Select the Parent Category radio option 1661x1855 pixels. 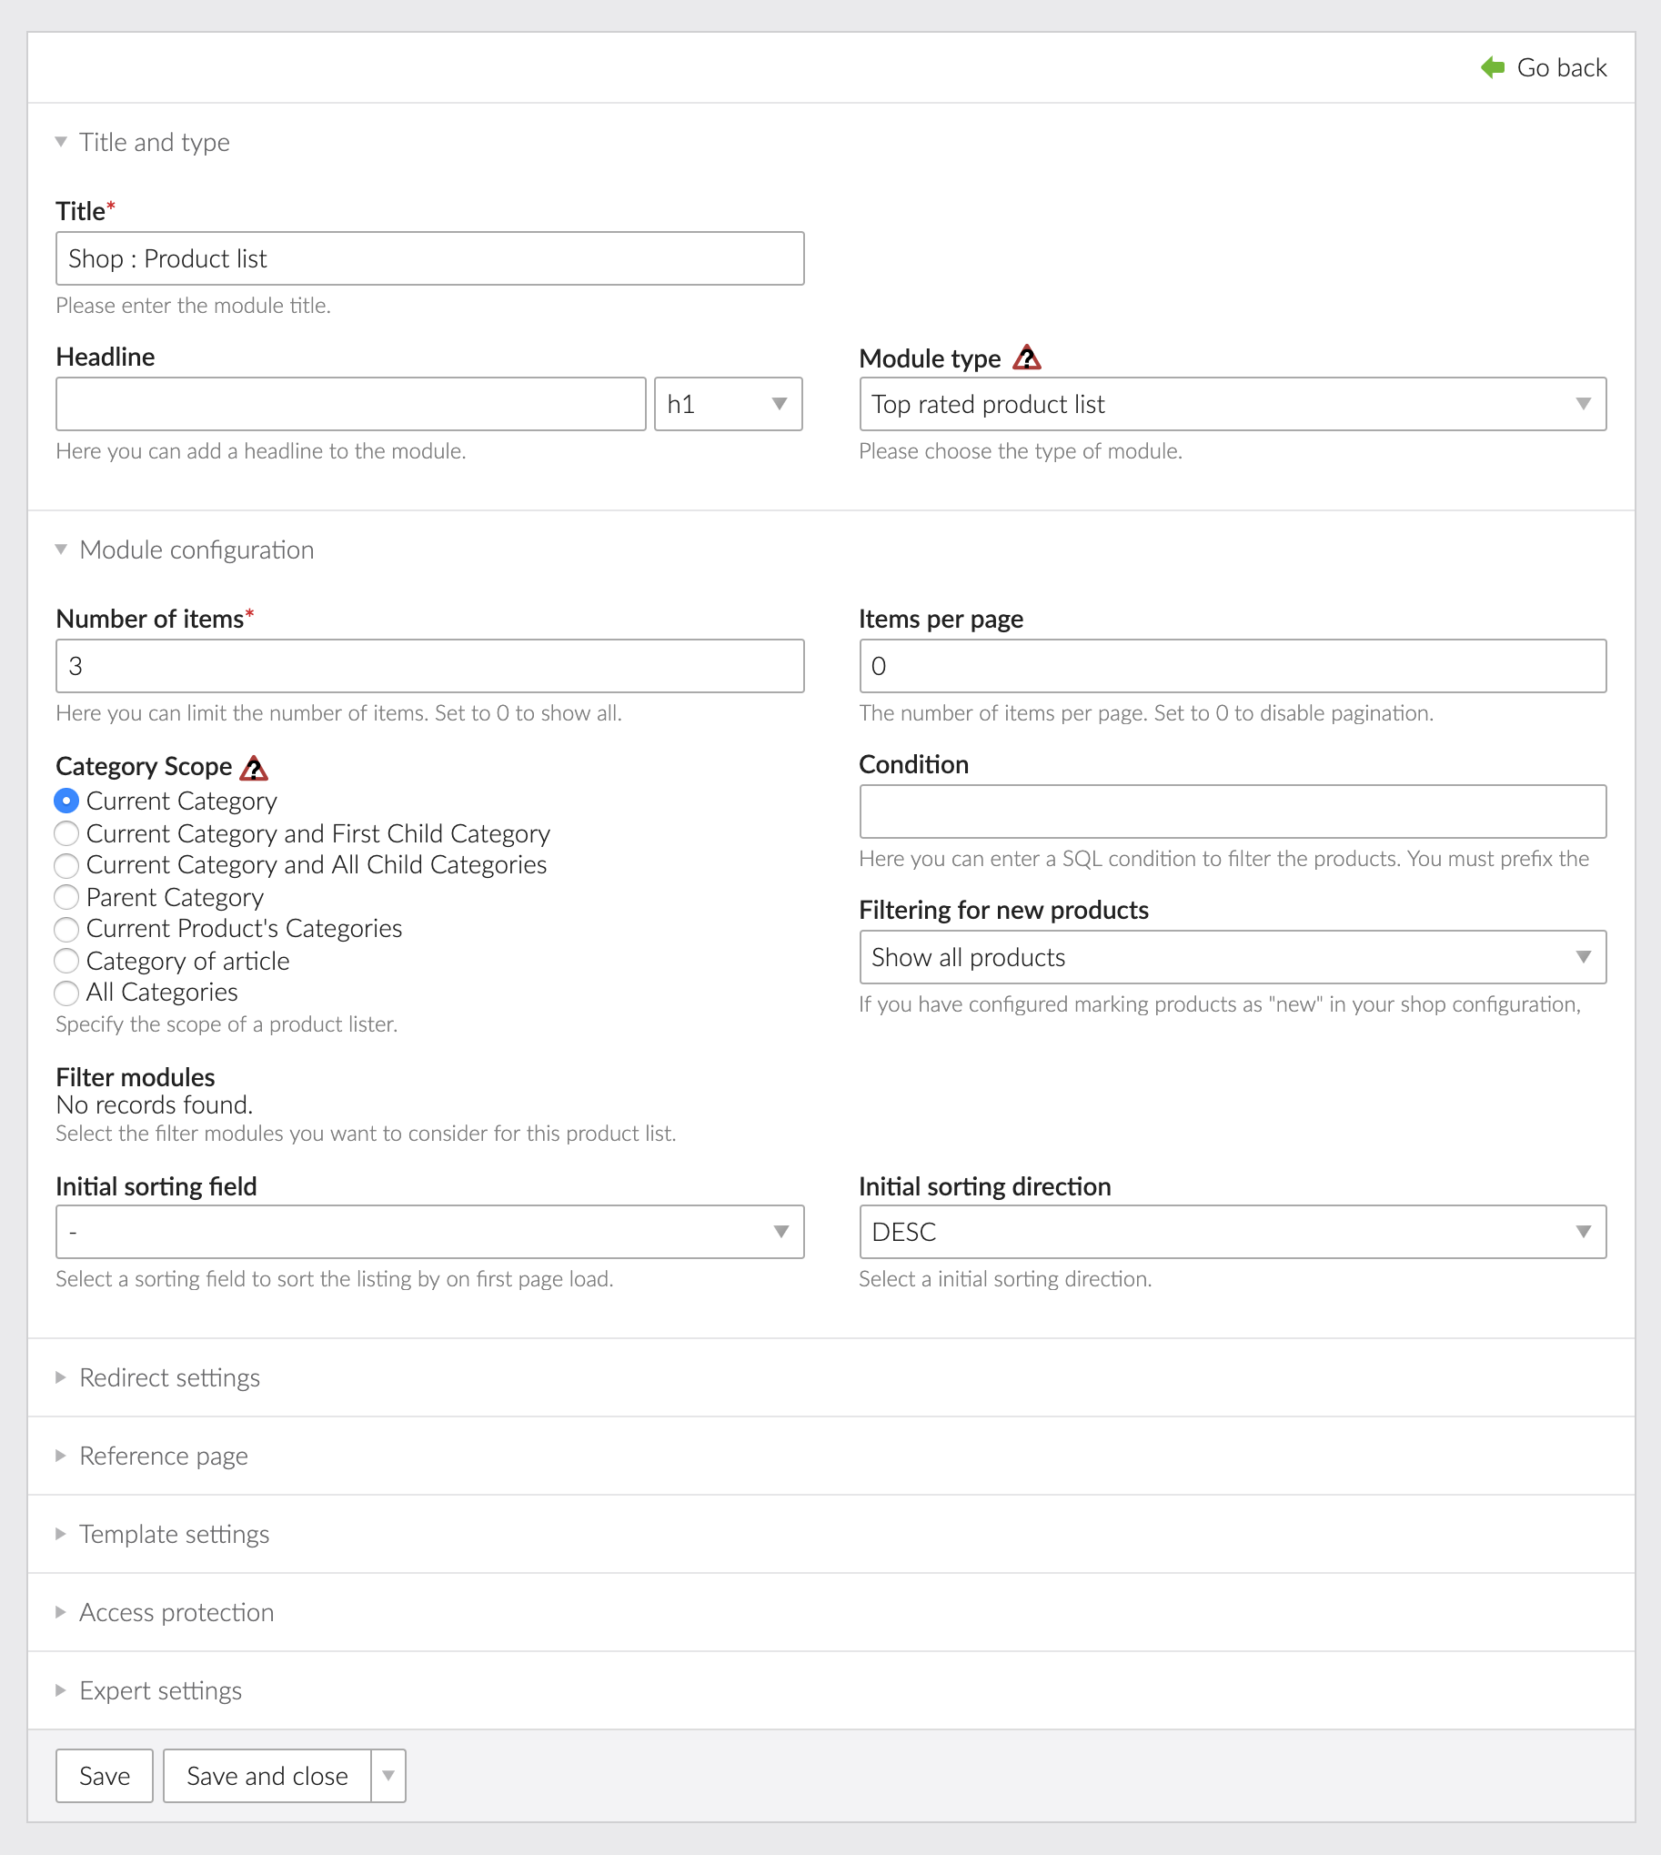click(x=66, y=897)
